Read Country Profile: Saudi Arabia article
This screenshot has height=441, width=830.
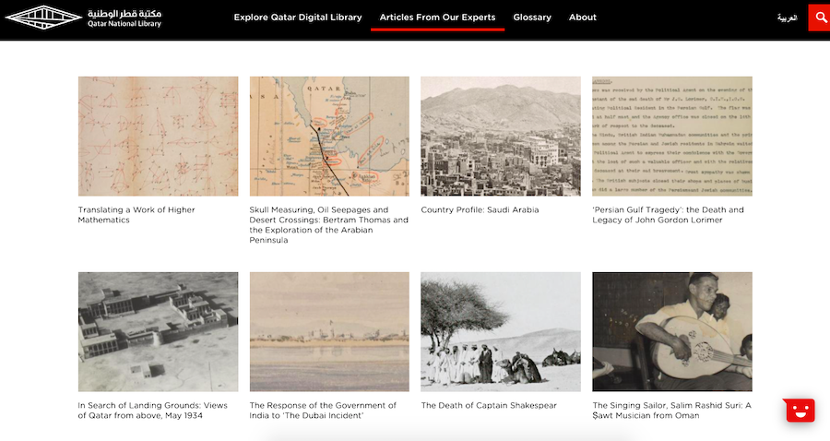pos(480,209)
